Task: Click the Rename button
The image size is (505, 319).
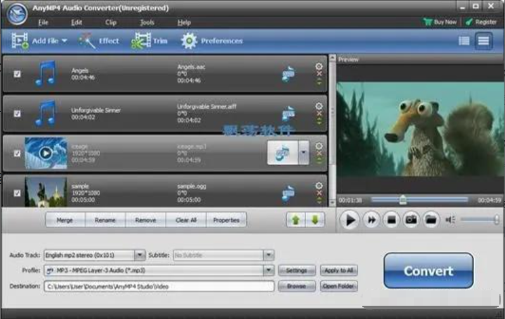Action: pos(105,220)
